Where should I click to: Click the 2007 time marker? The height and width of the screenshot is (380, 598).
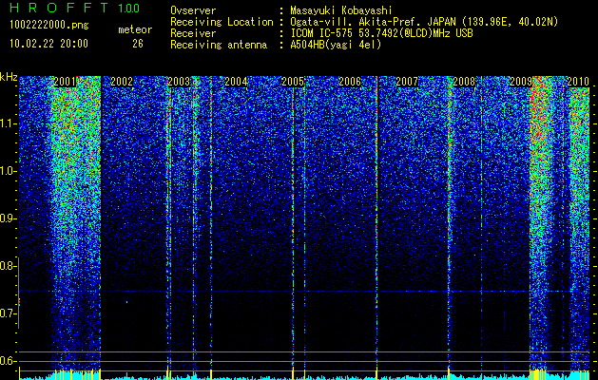(407, 82)
